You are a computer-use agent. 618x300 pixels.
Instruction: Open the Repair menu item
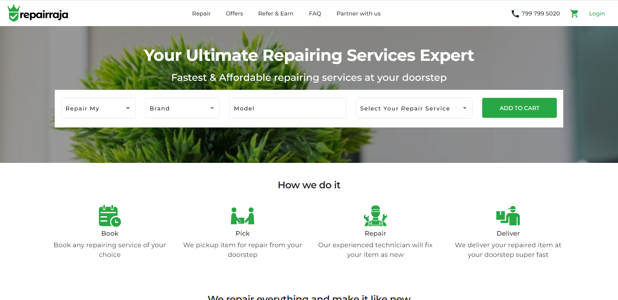click(201, 14)
